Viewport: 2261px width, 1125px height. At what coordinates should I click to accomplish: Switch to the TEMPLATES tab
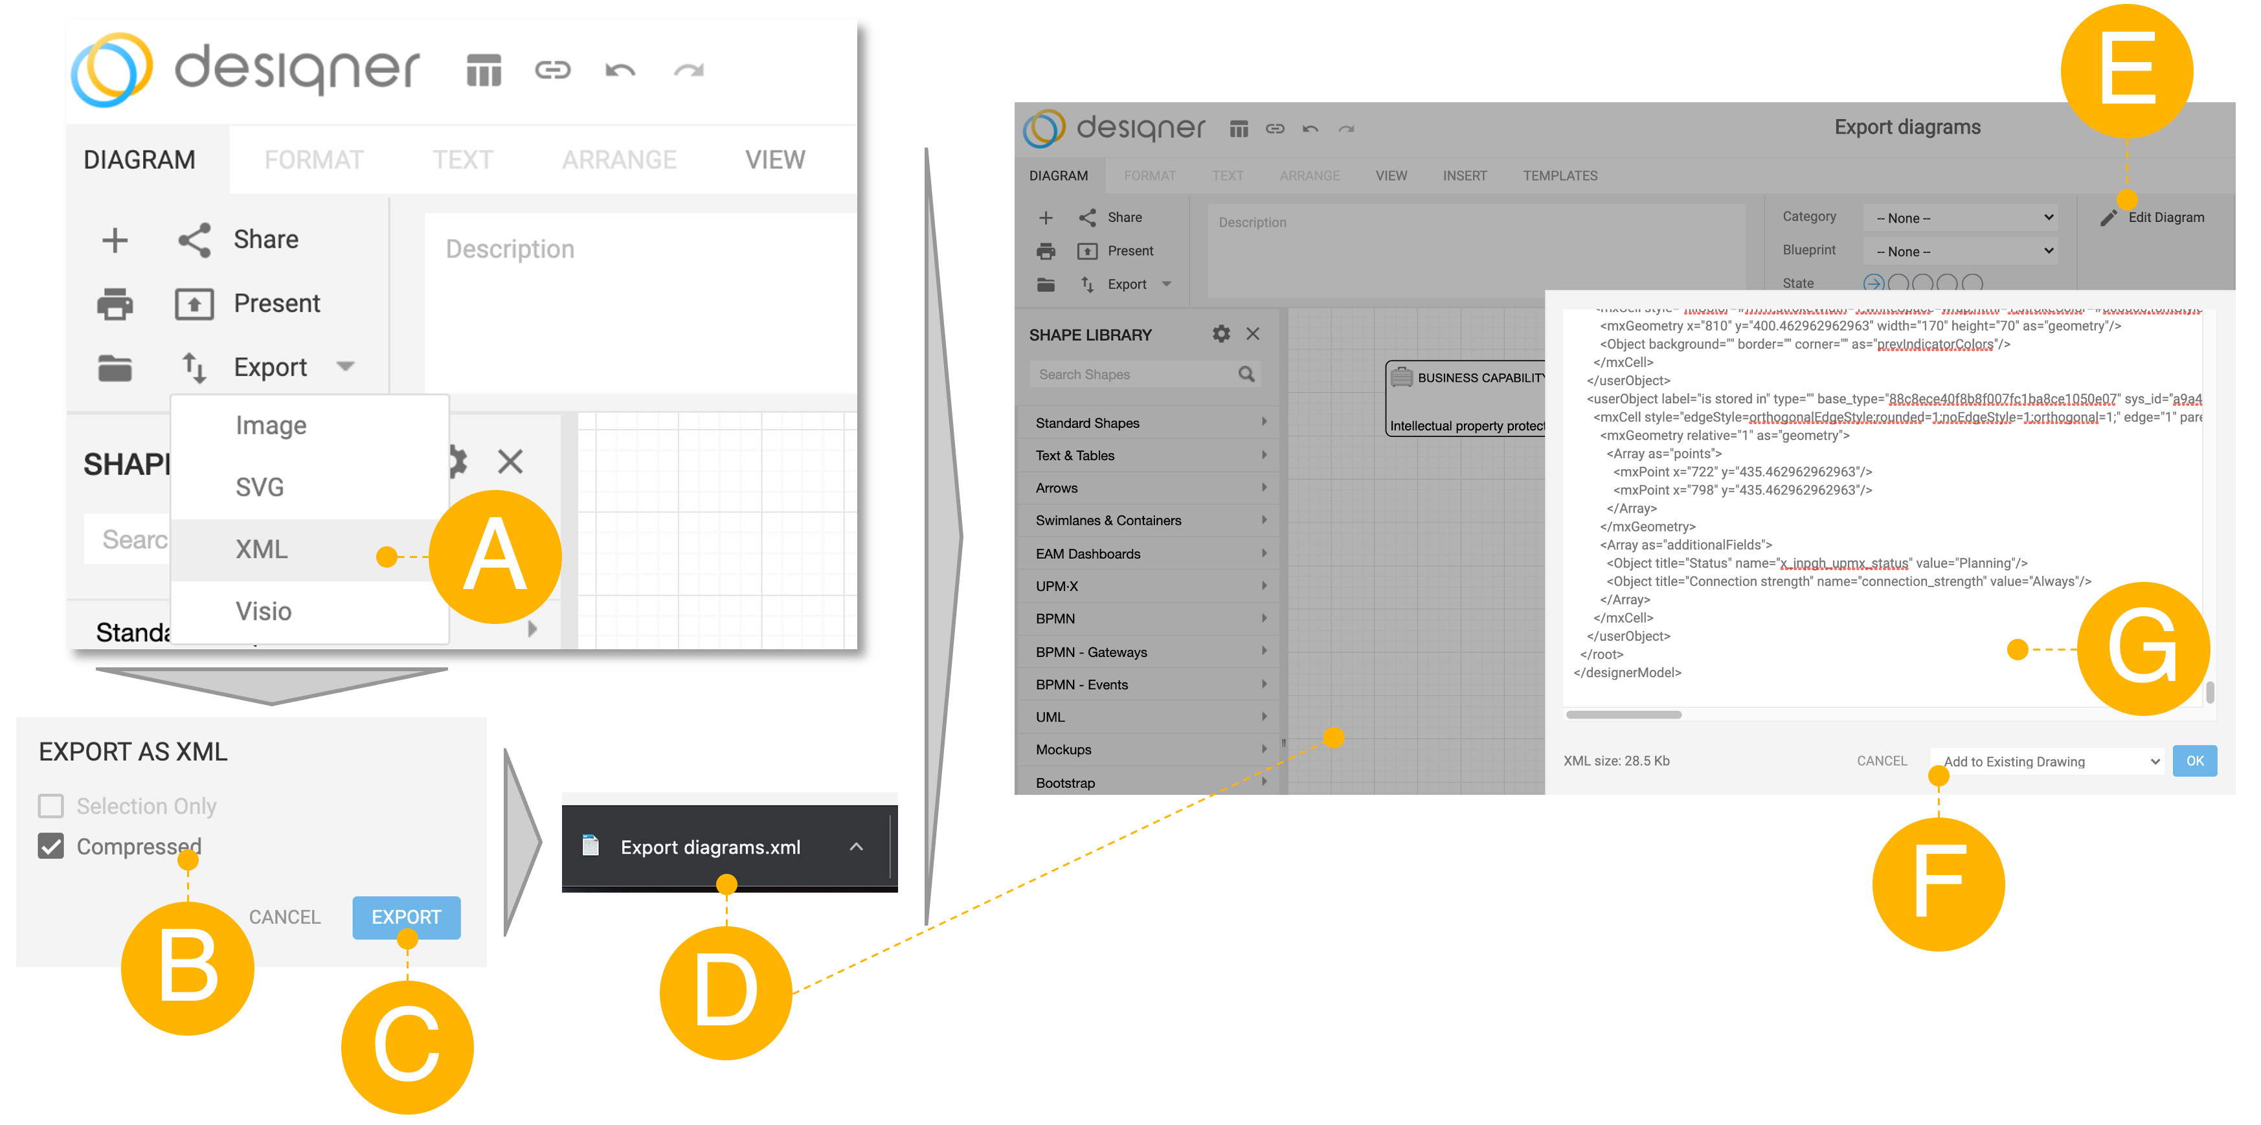point(1560,175)
